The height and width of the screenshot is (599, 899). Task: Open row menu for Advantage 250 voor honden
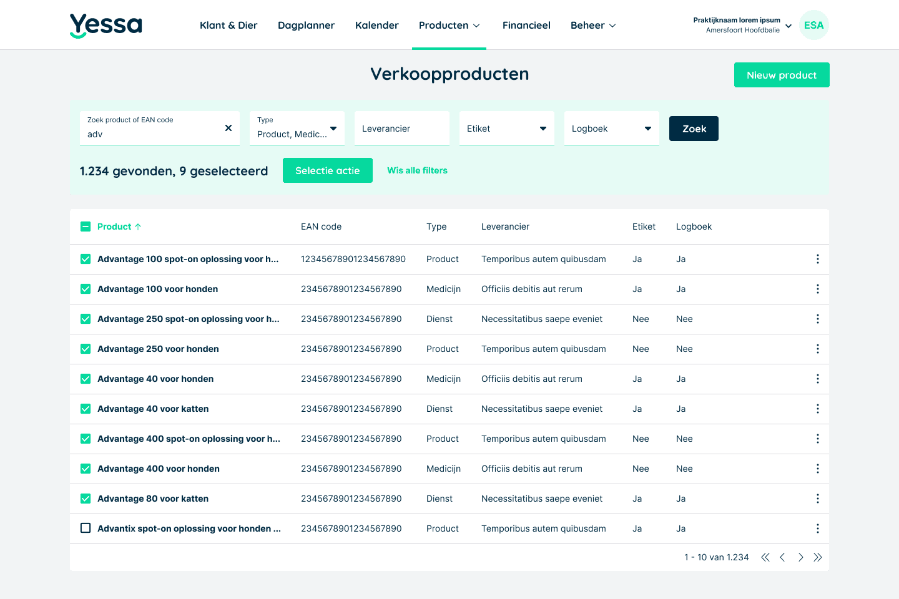(817, 349)
